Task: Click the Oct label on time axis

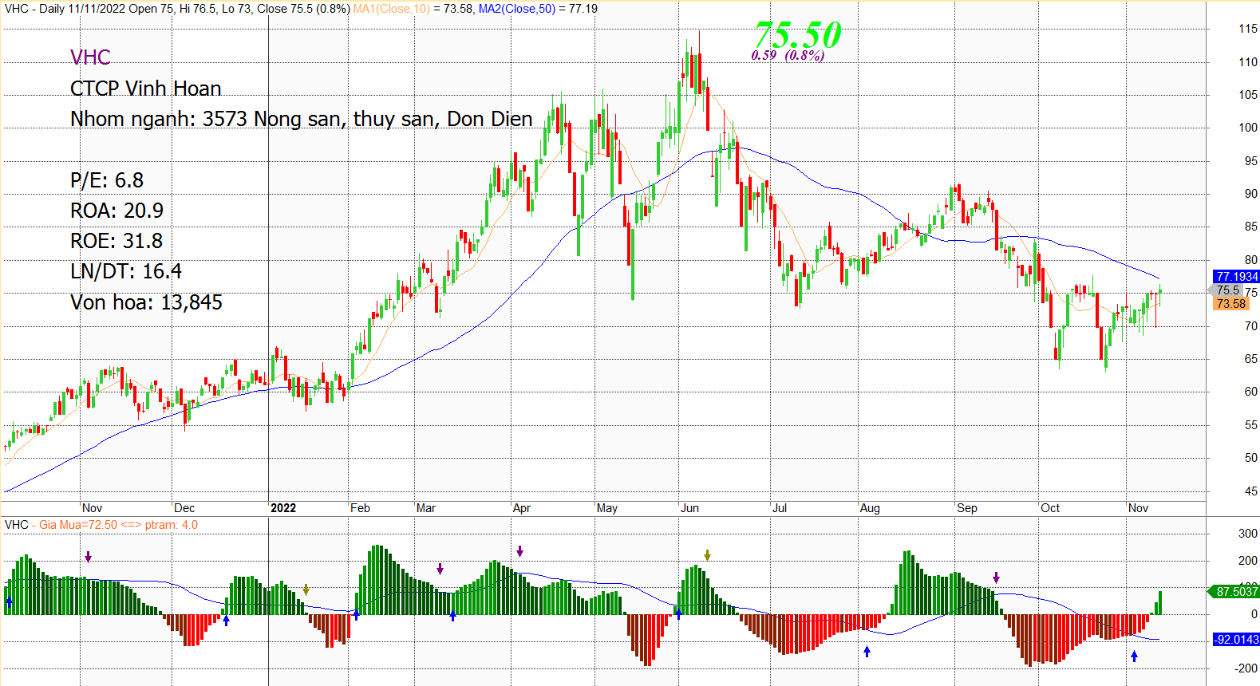Action: click(x=1050, y=508)
